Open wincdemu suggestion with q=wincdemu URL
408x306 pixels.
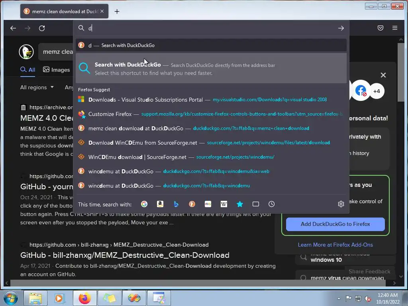[x=211, y=186]
